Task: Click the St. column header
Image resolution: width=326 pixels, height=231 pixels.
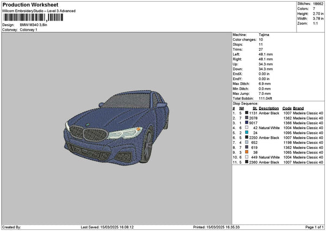Action: [x=254, y=108]
